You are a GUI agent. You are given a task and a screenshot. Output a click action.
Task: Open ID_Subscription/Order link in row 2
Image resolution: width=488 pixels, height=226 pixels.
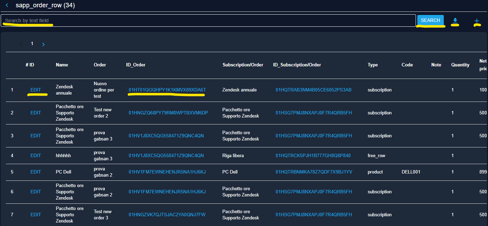[314, 113]
